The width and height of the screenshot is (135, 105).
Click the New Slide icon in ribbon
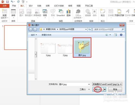click(x=5, y=11)
